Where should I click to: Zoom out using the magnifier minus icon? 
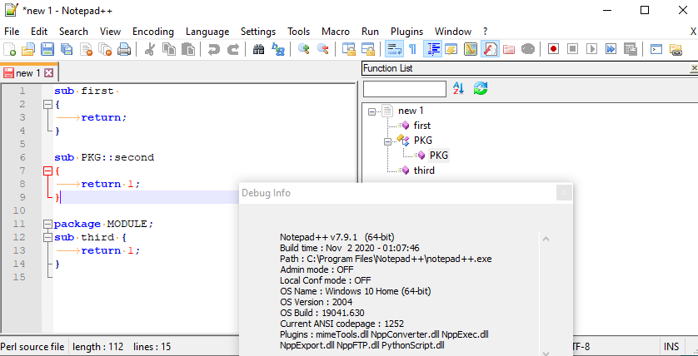(322, 49)
